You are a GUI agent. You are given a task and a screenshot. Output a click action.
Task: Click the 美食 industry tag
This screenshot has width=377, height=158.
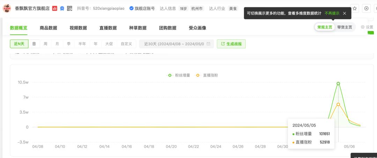click(233, 8)
